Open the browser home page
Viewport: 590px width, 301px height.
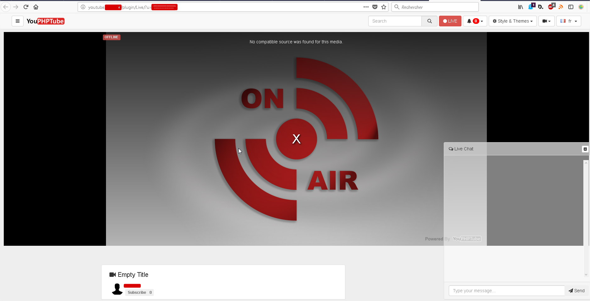point(36,7)
